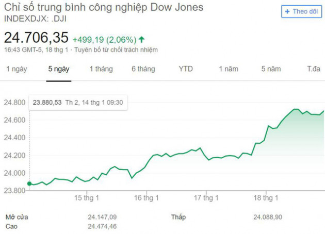The height and width of the screenshot is (234, 325).
Task: Select the 5 ngày tab
Action: tap(59, 69)
